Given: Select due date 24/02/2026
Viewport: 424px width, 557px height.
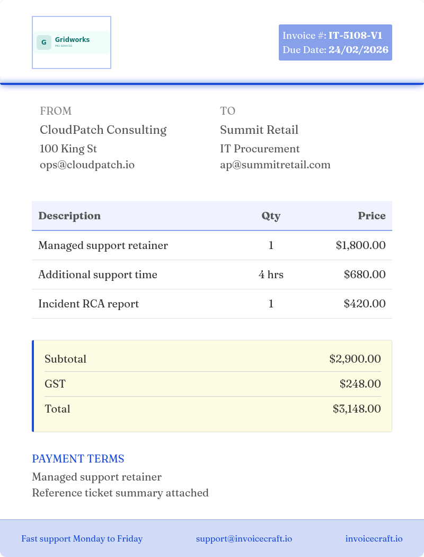Looking at the screenshot, I should [x=358, y=50].
